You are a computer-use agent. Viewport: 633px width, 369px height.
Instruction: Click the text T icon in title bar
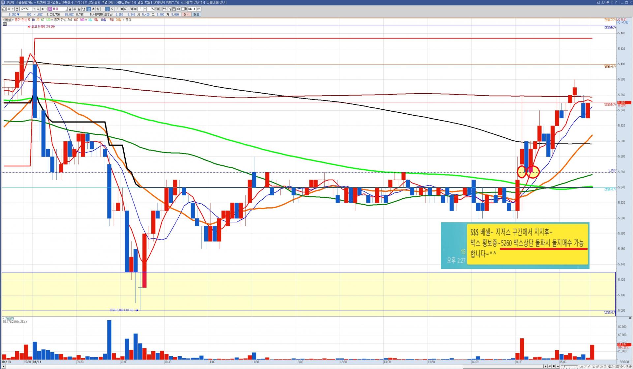[612, 2]
